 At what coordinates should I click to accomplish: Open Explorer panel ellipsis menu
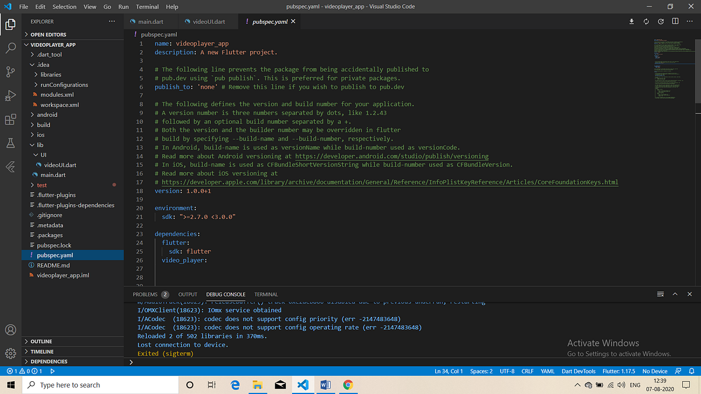tap(112, 22)
